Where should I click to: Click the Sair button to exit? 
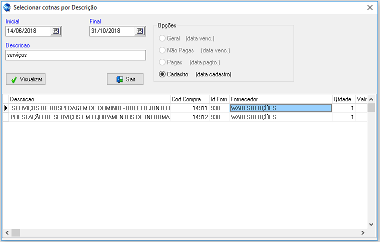point(125,79)
